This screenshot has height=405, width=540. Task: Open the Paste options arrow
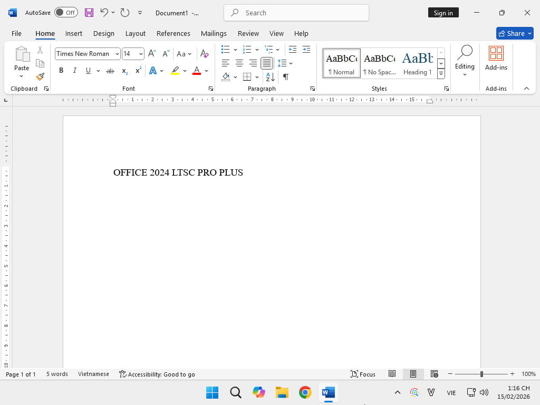click(x=21, y=76)
